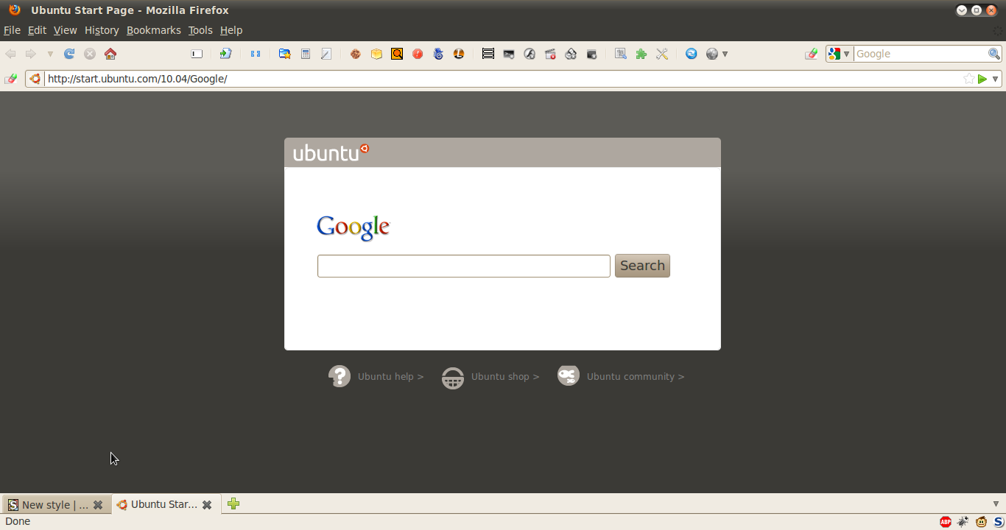The height and width of the screenshot is (530, 1006).
Task: Open the Edit menu
Action: [x=37, y=30]
